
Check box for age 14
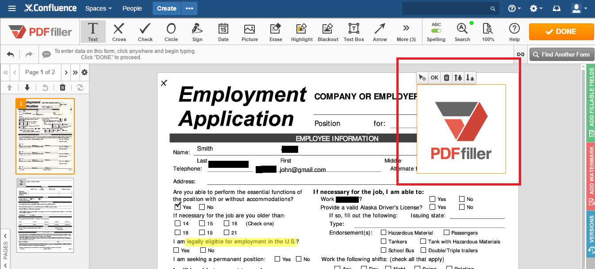178,224
